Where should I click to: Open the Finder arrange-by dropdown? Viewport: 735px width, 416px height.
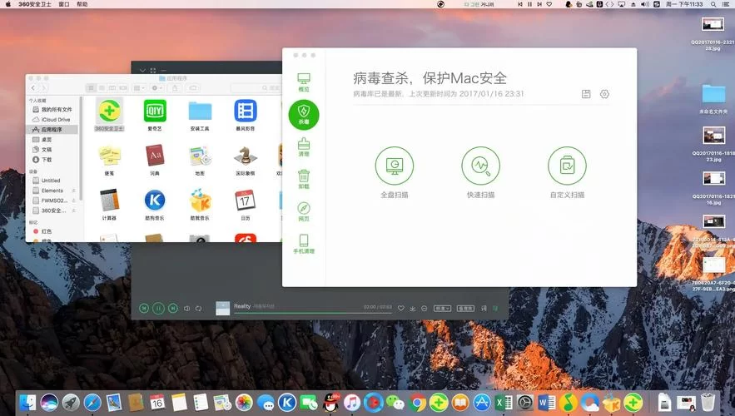(x=139, y=88)
